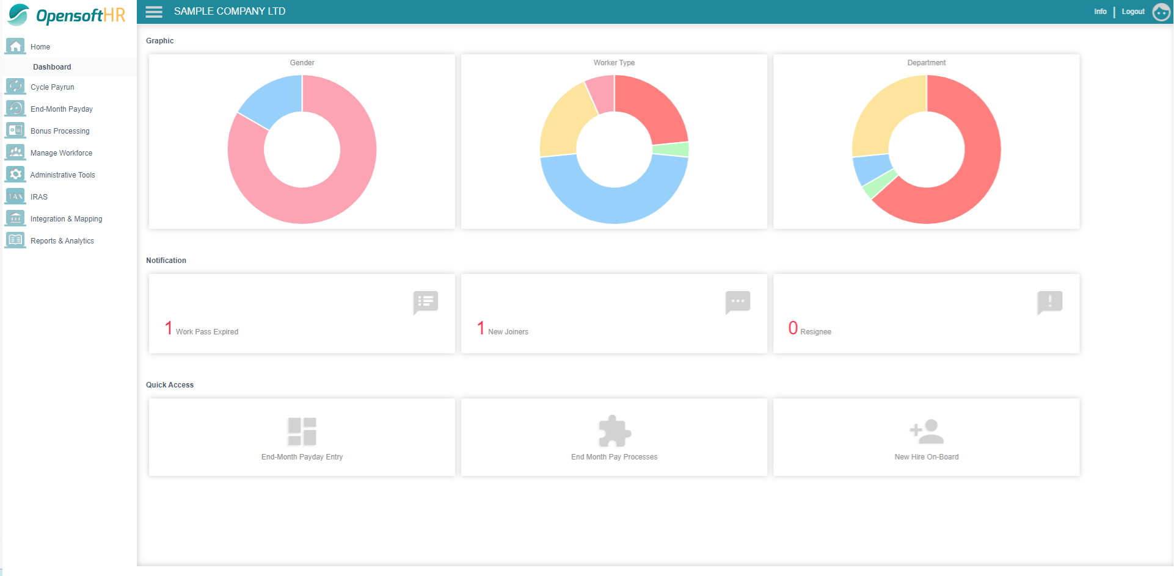Open the Work Pass Expired notification icon

coord(425,302)
